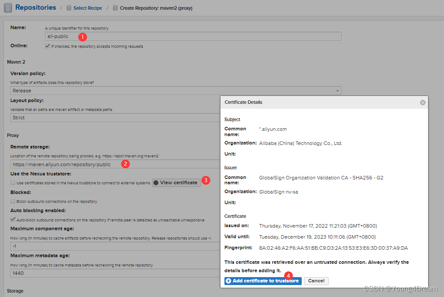Click the Create Repository: maven2 (proxy) breadcrumb text

pyautogui.click(x=156, y=8)
